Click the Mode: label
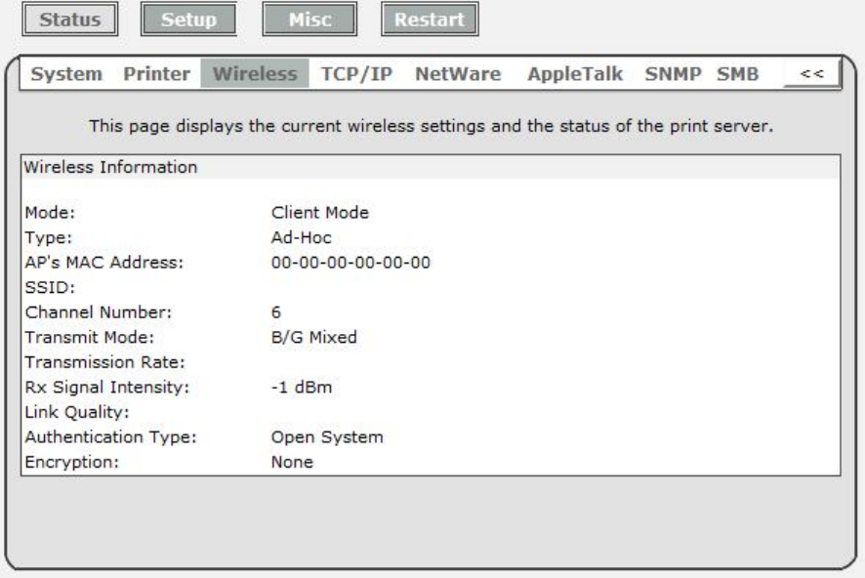This screenshot has height=578, width=865. [x=50, y=212]
